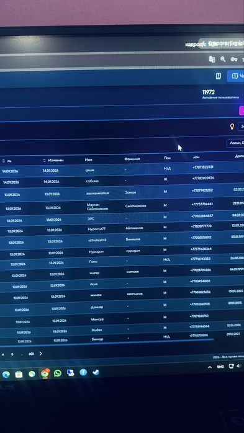Click the surname cell 'Сейтказиев'
244x433 pixels.
[136, 206]
